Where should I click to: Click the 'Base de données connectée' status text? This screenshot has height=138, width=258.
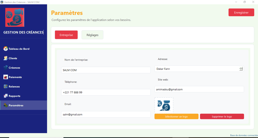[244, 135]
